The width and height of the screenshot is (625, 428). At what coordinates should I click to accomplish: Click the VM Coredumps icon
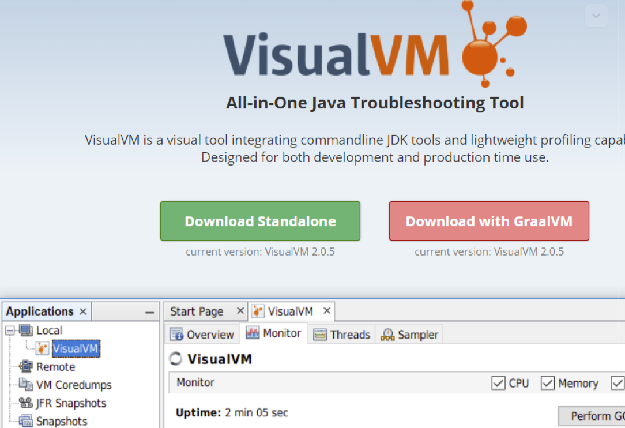[26, 385]
